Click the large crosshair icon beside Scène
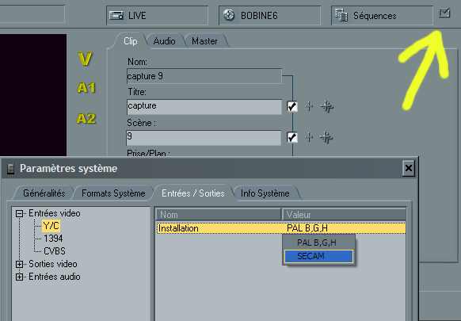This screenshot has width=461, height=321. click(x=326, y=137)
